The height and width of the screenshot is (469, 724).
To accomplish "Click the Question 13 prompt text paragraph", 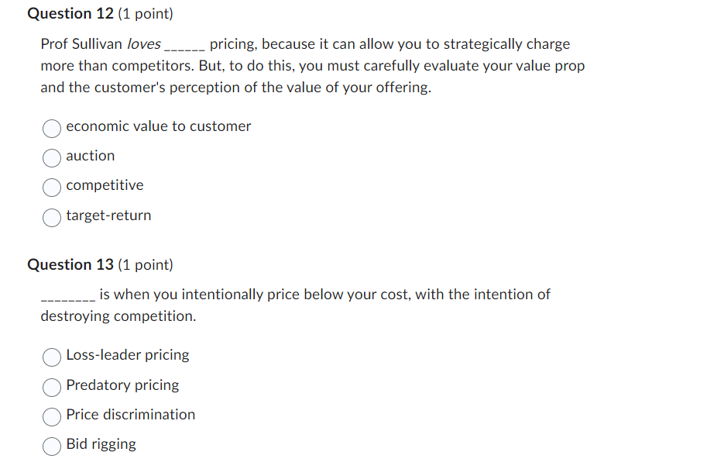I will 294,305.
